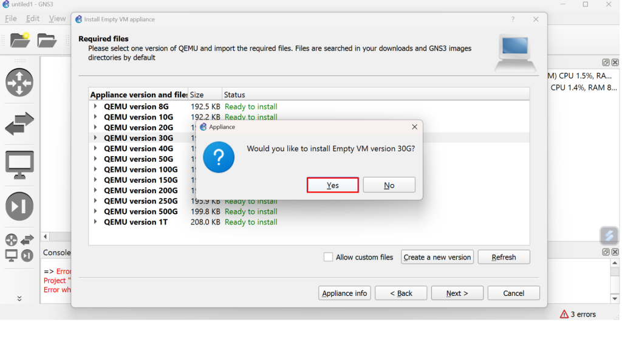Screen dimensions: 622x350
Task: Click the open project folder icon
Action: tap(47, 41)
